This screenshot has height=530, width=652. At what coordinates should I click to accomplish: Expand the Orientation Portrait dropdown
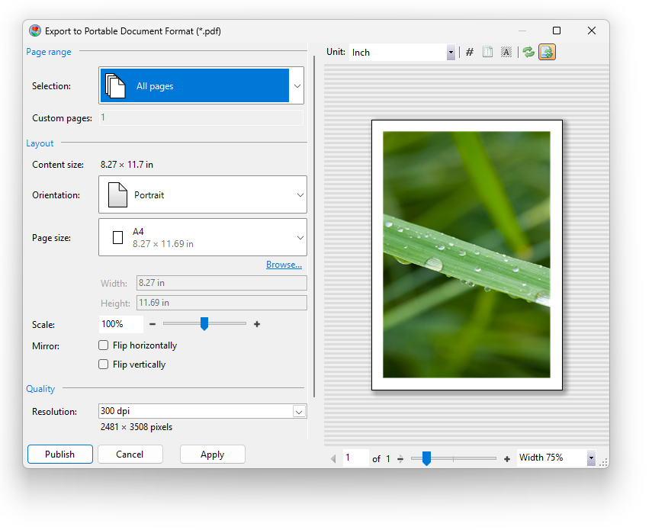click(x=300, y=195)
